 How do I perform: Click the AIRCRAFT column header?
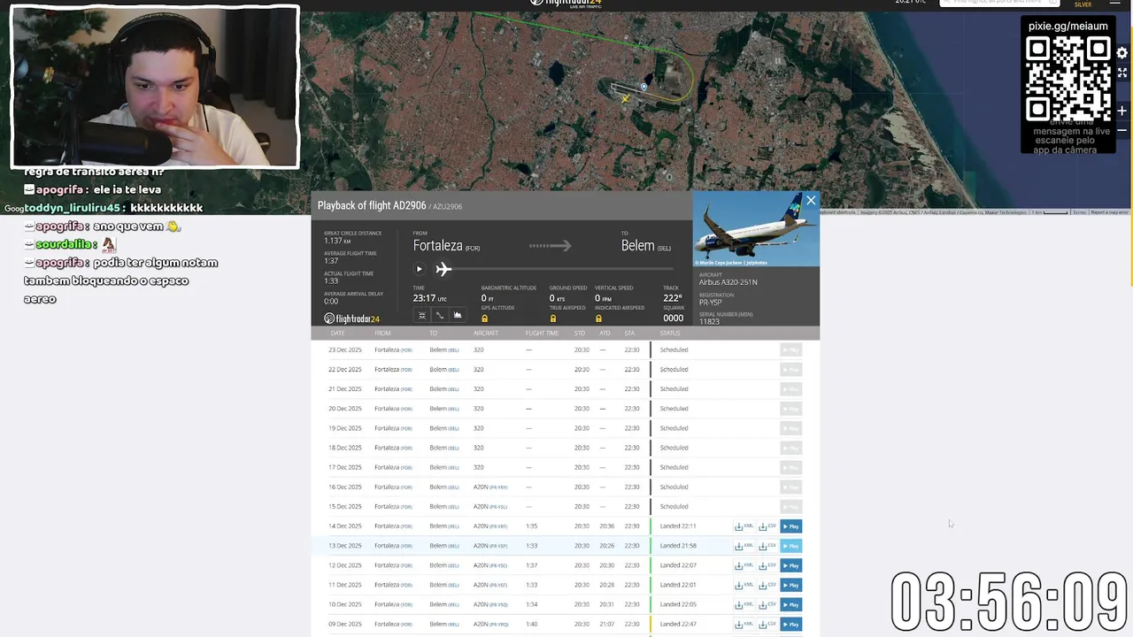(486, 334)
